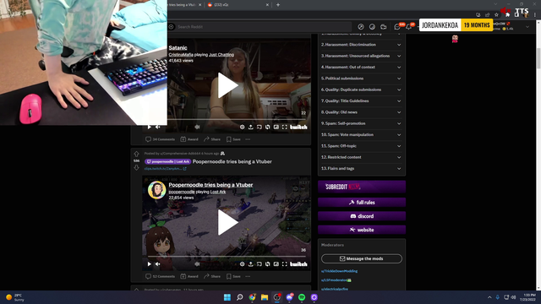Click the Reddit search field
The image size is (541, 304).
[x=260, y=26]
